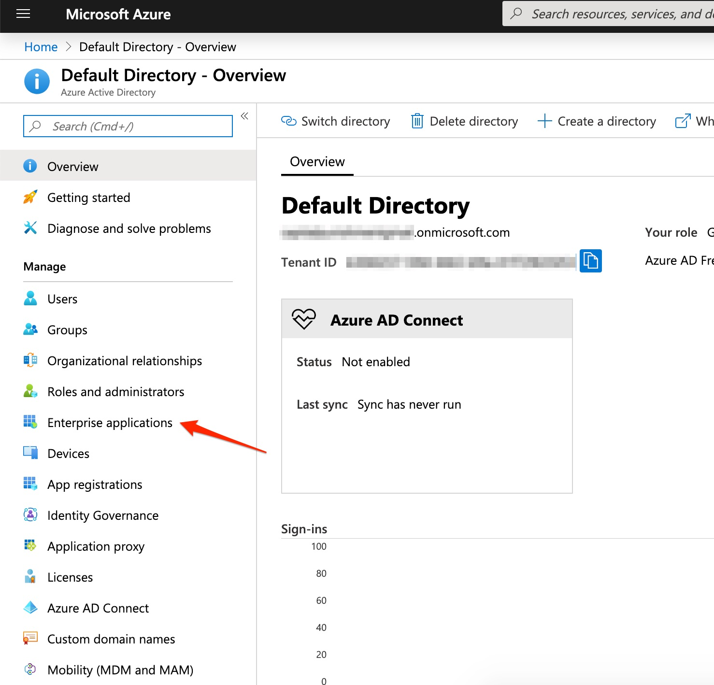Image resolution: width=714 pixels, height=685 pixels.
Task: Click the Organizational relationships icon
Action: tap(30, 360)
